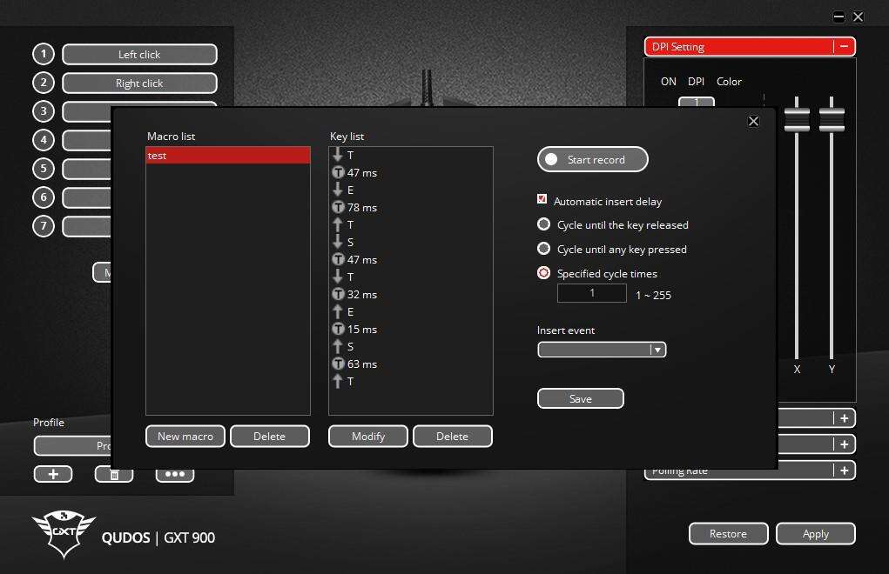
Task: Click the button 2 number circle
Action: [x=44, y=83]
